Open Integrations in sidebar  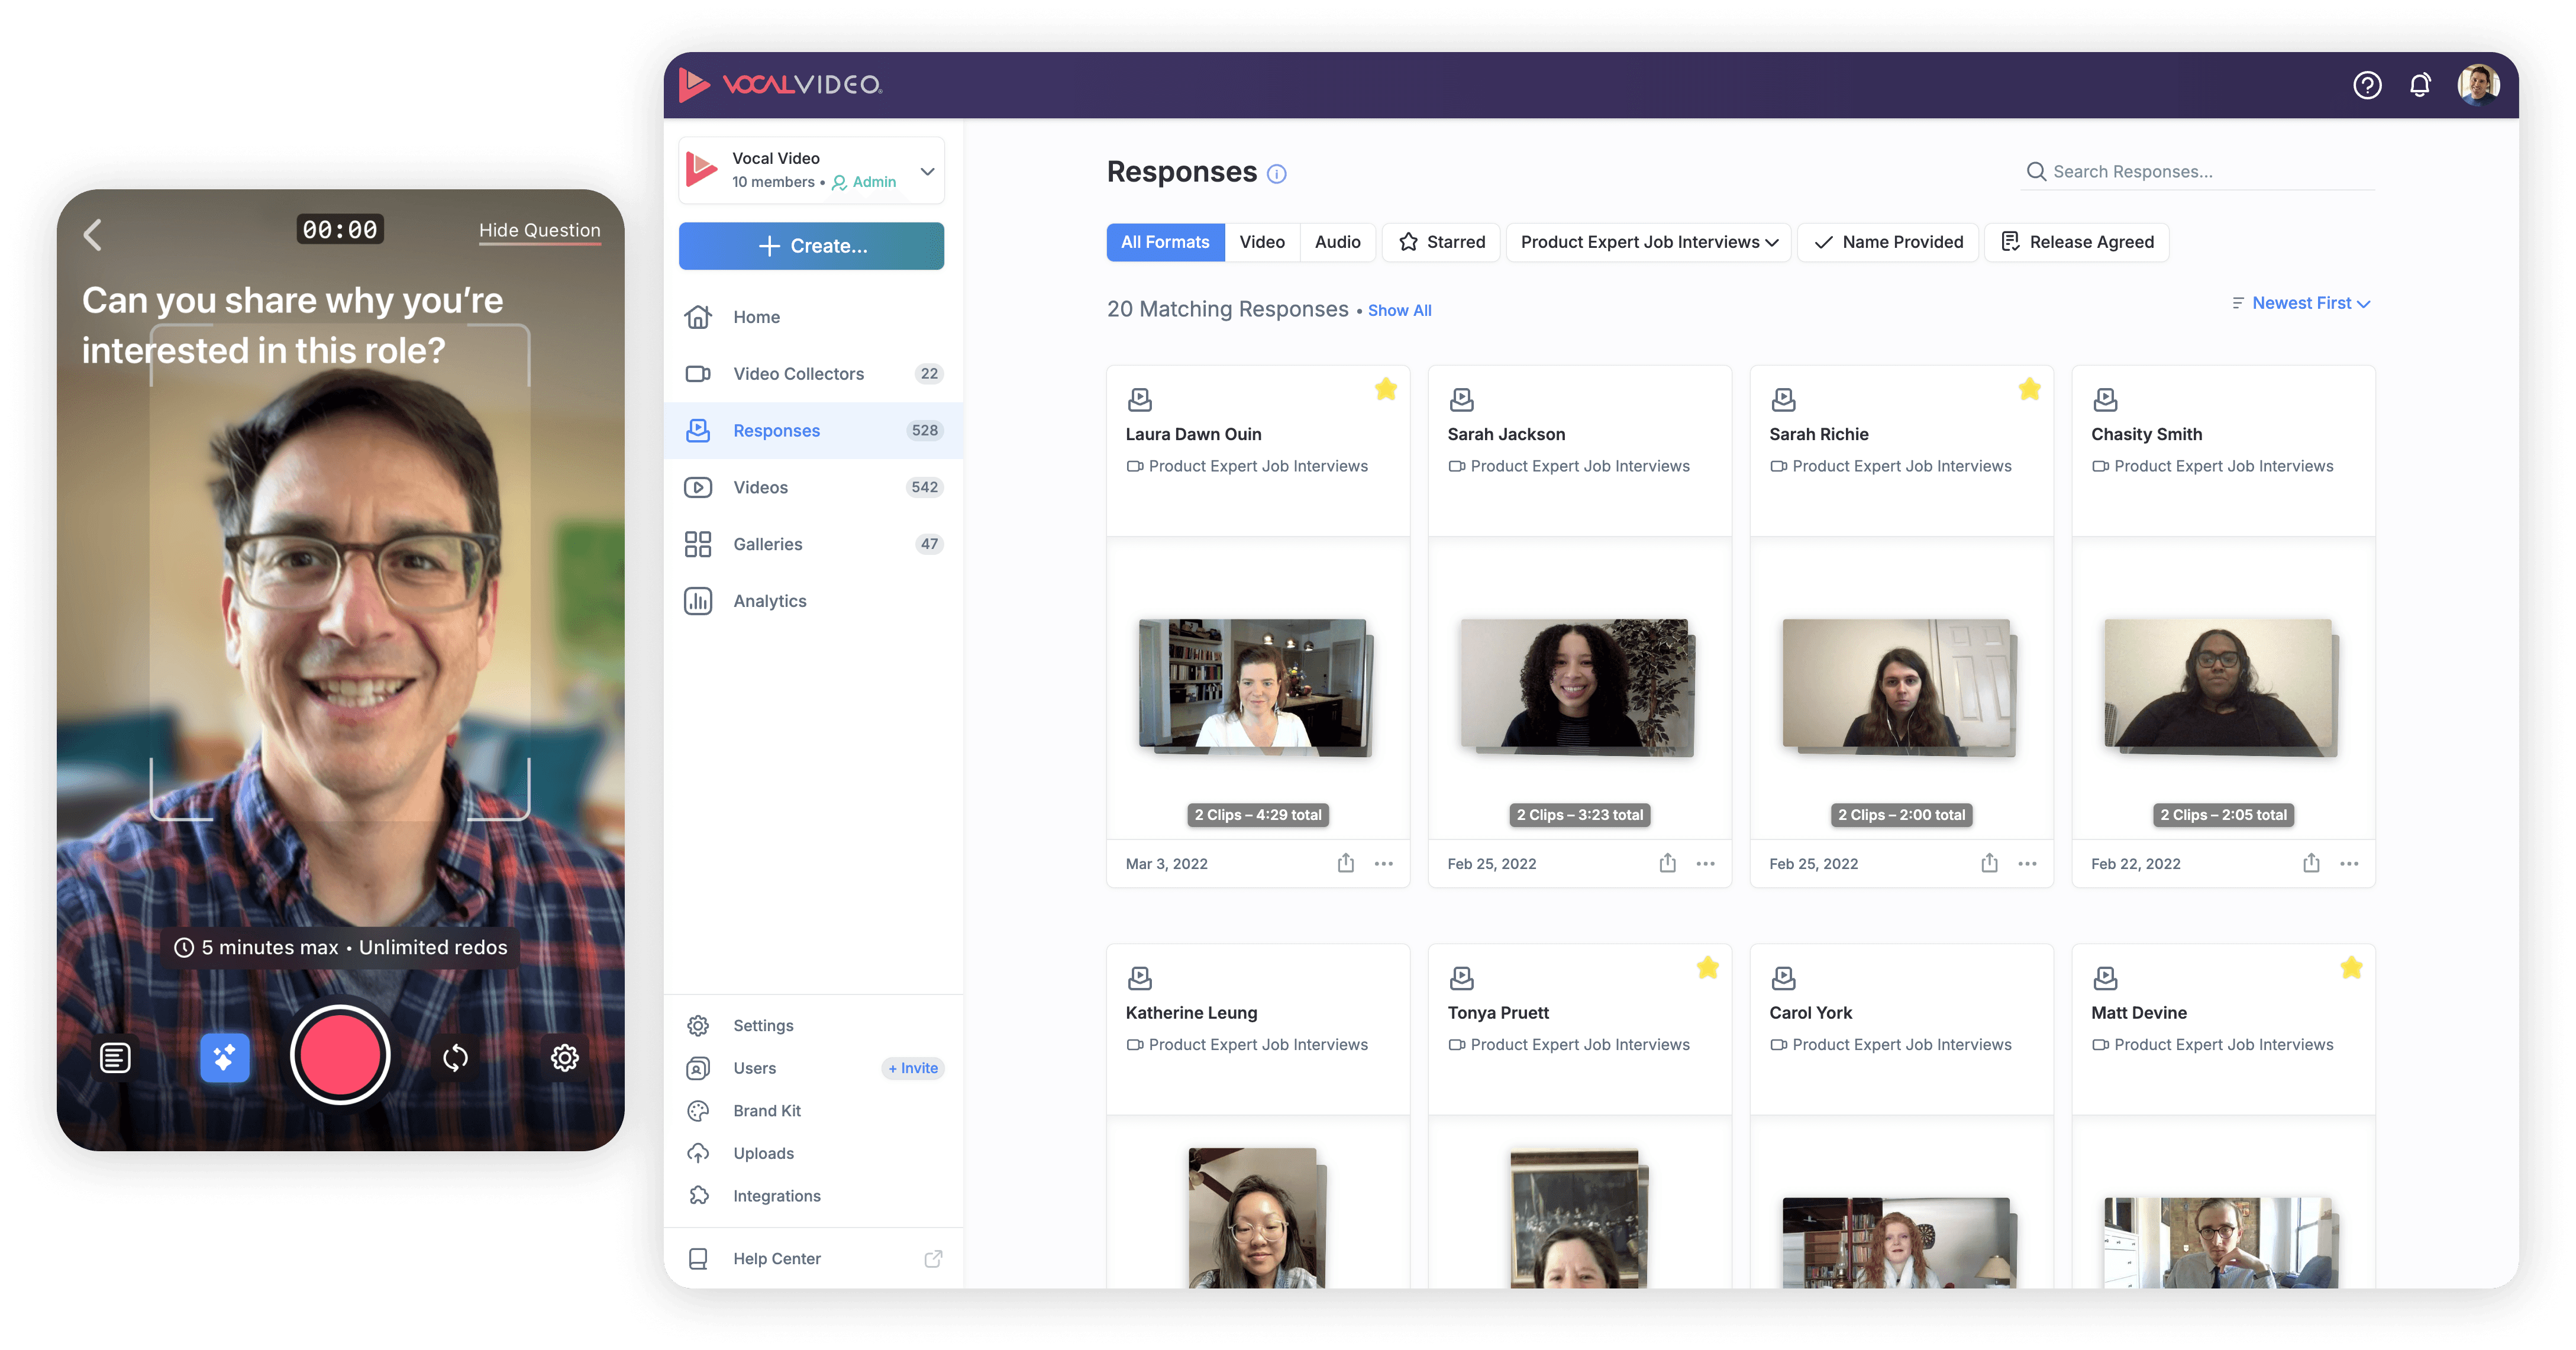click(x=813, y=1196)
